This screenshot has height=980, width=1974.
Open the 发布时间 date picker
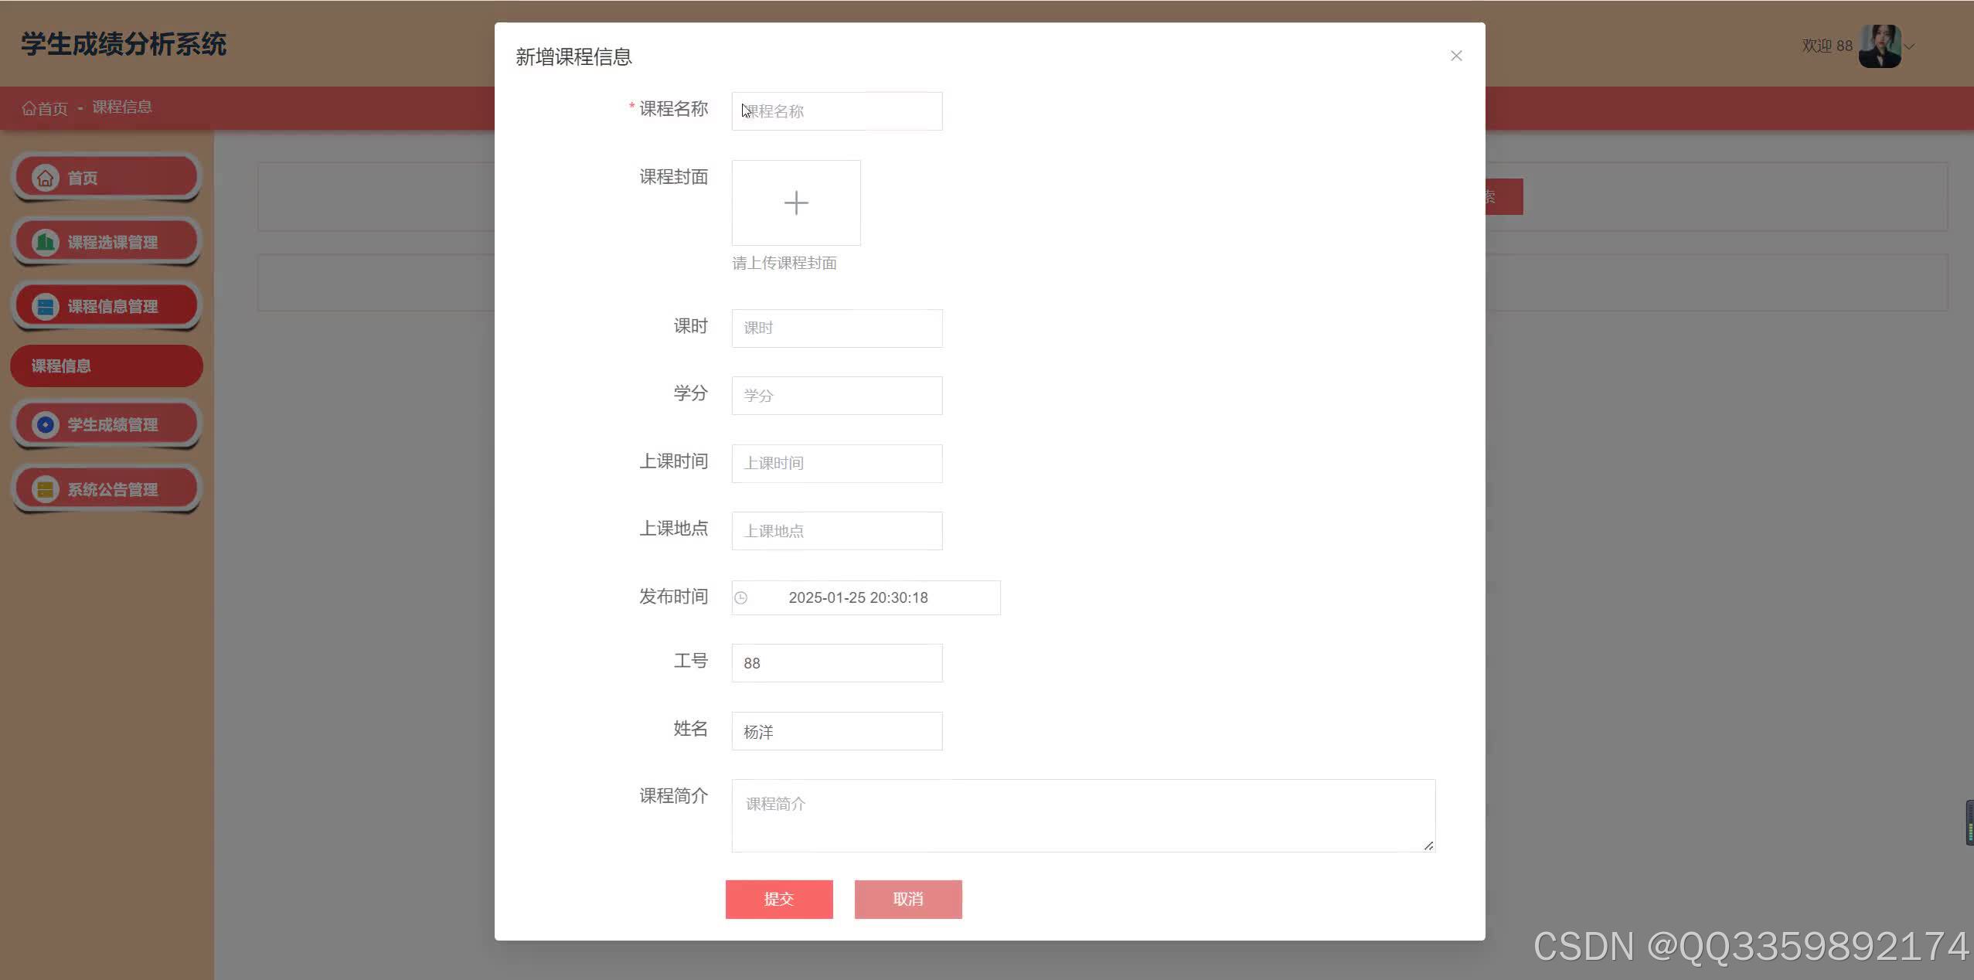point(864,597)
